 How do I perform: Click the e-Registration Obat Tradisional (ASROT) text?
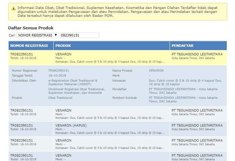[73, 82]
